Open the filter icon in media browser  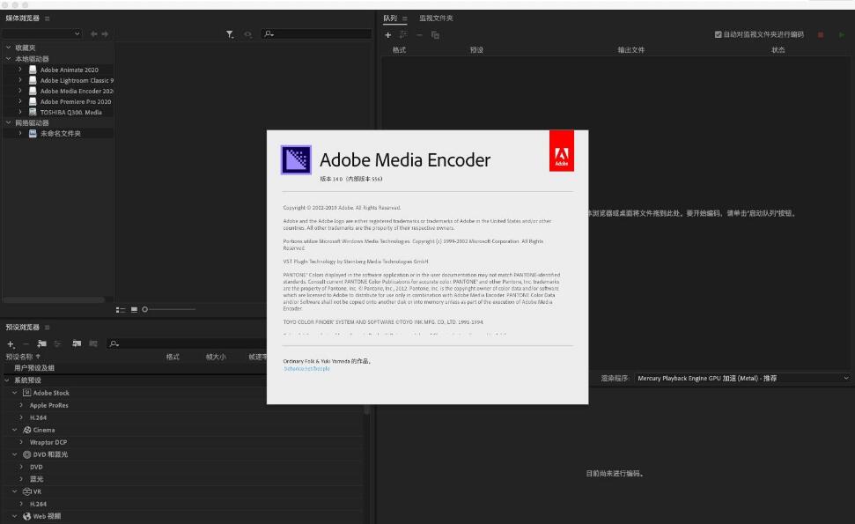(229, 33)
